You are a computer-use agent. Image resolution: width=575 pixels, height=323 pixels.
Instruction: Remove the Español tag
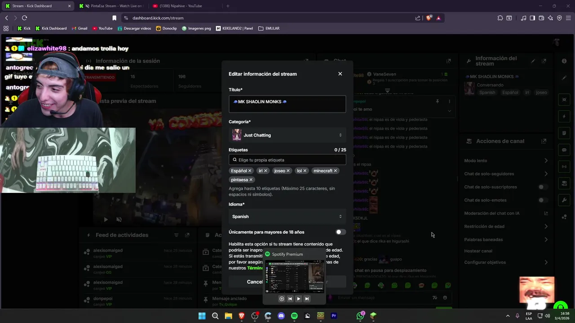[x=250, y=171]
